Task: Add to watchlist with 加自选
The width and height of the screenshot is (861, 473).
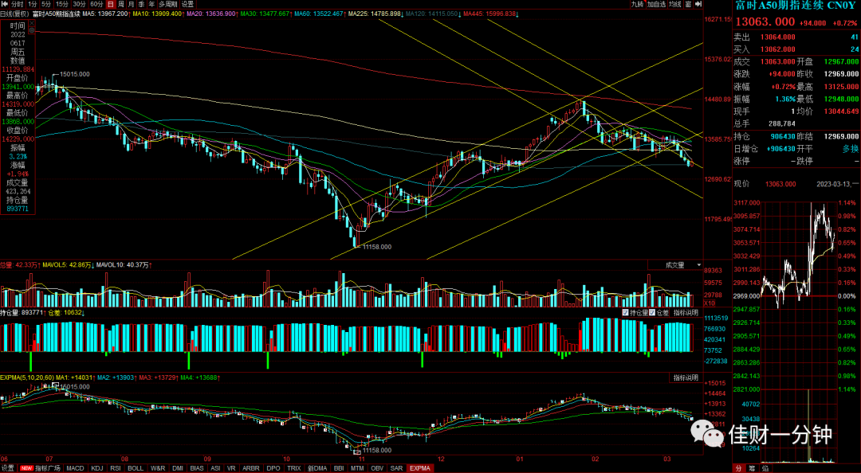Action: 655,4
